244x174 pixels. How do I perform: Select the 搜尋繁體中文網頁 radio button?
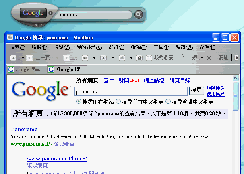click(x=168, y=101)
